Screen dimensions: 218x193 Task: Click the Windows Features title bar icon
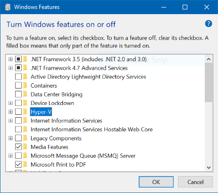[8, 7]
